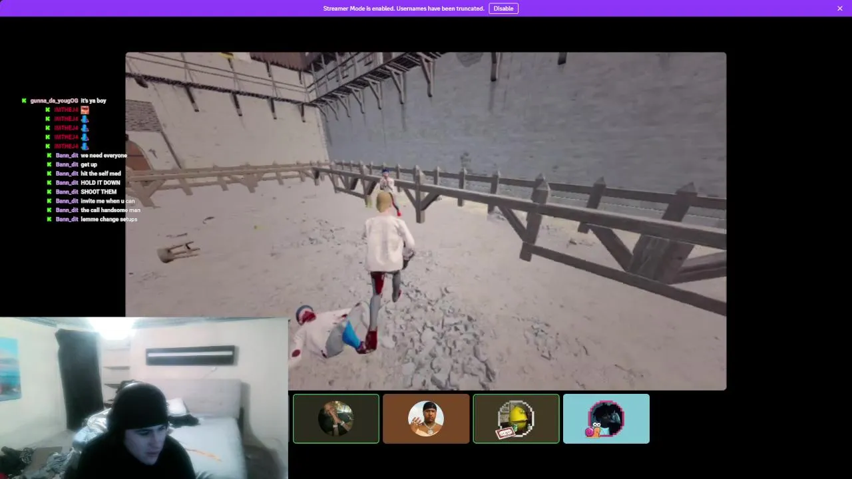Click the Kick badge beside 'the call handsome man'

tap(48, 210)
